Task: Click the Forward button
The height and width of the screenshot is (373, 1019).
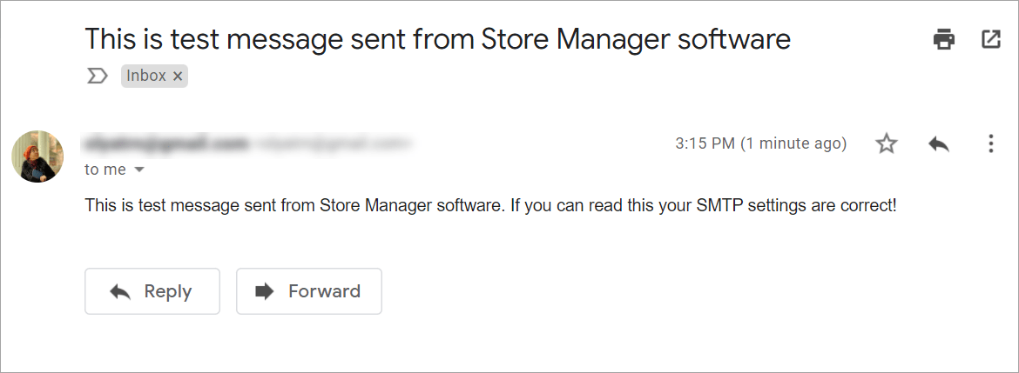Action: tap(309, 291)
